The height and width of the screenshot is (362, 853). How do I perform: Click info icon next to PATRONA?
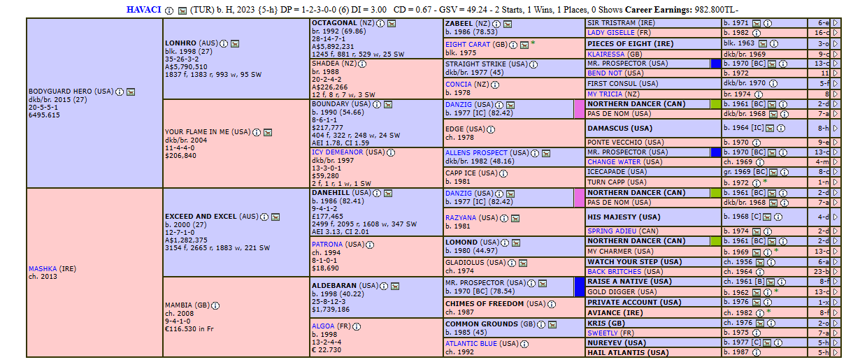tap(370, 245)
